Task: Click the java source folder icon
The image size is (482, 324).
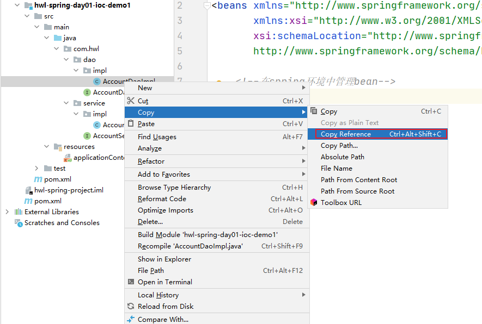Action: pyautogui.click(x=58, y=38)
